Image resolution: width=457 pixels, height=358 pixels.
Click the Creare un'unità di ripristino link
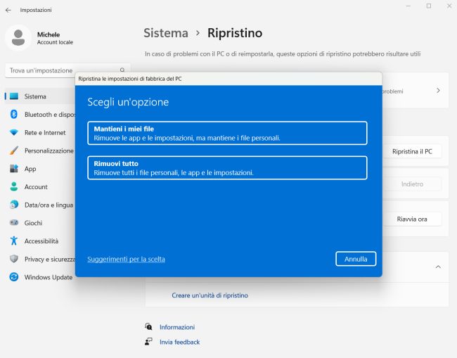click(210, 295)
